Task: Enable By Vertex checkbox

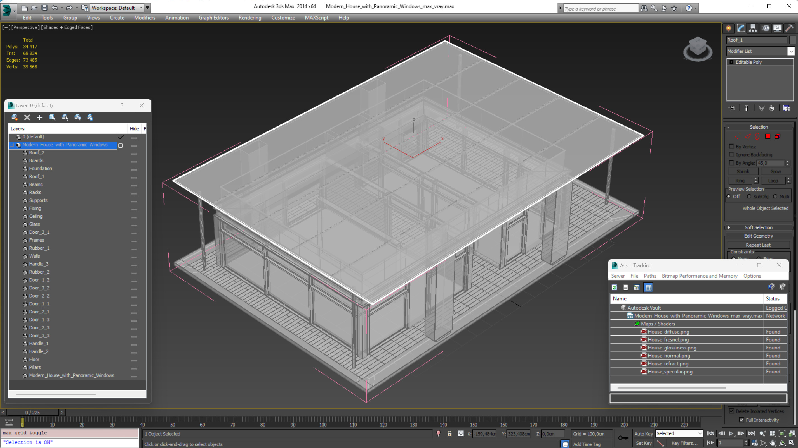Action: click(731, 147)
